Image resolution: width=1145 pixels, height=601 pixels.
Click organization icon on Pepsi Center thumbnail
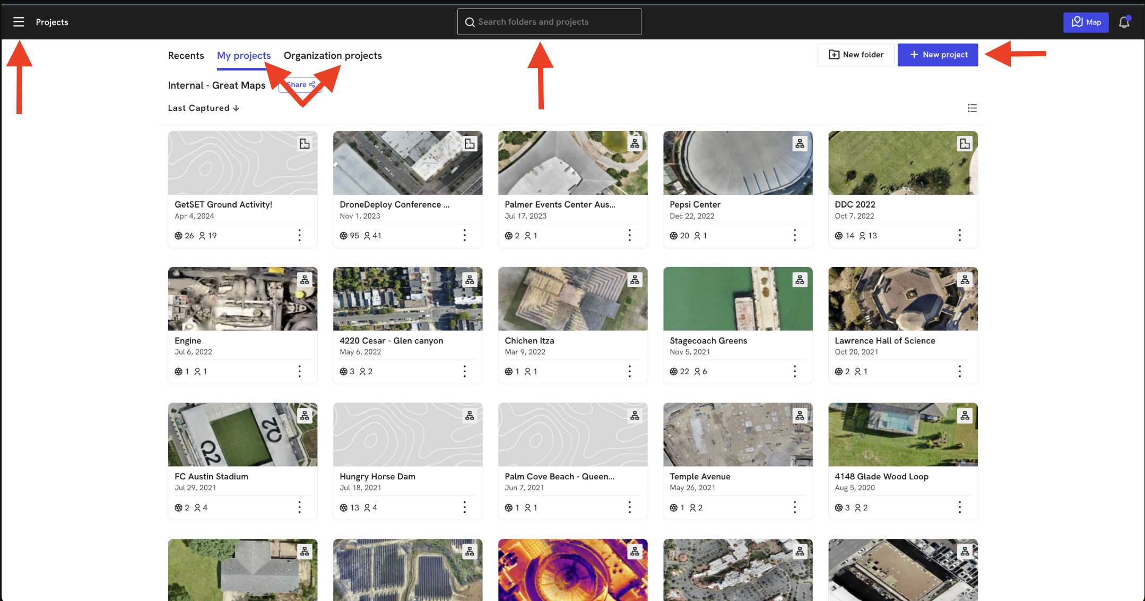coord(800,143)
